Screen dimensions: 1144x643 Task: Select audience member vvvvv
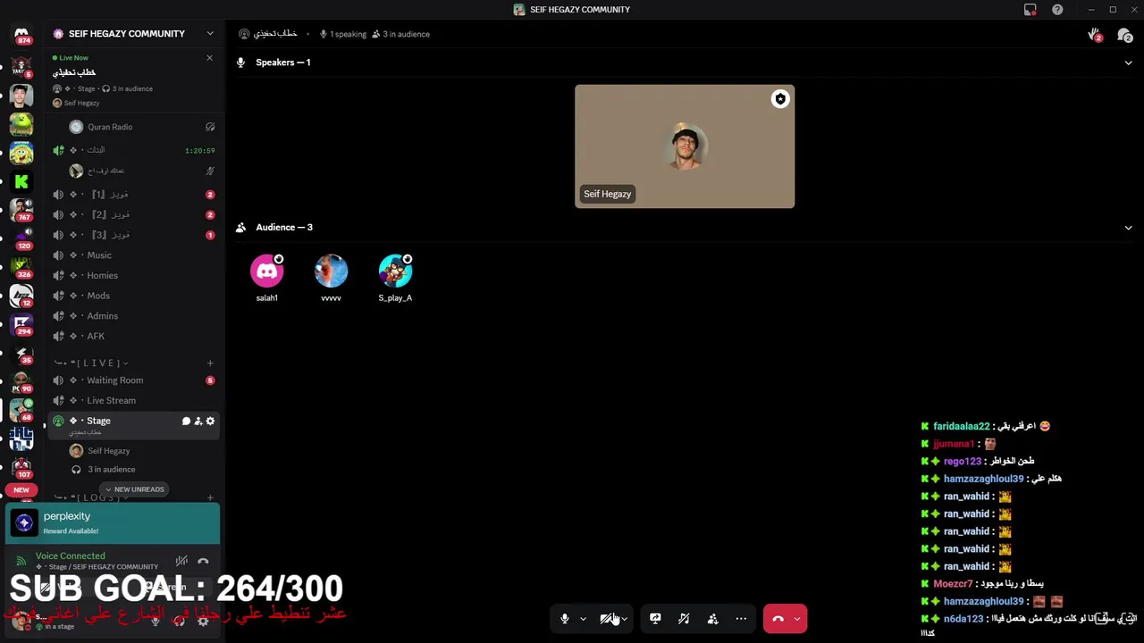click(x=331, y=279)
